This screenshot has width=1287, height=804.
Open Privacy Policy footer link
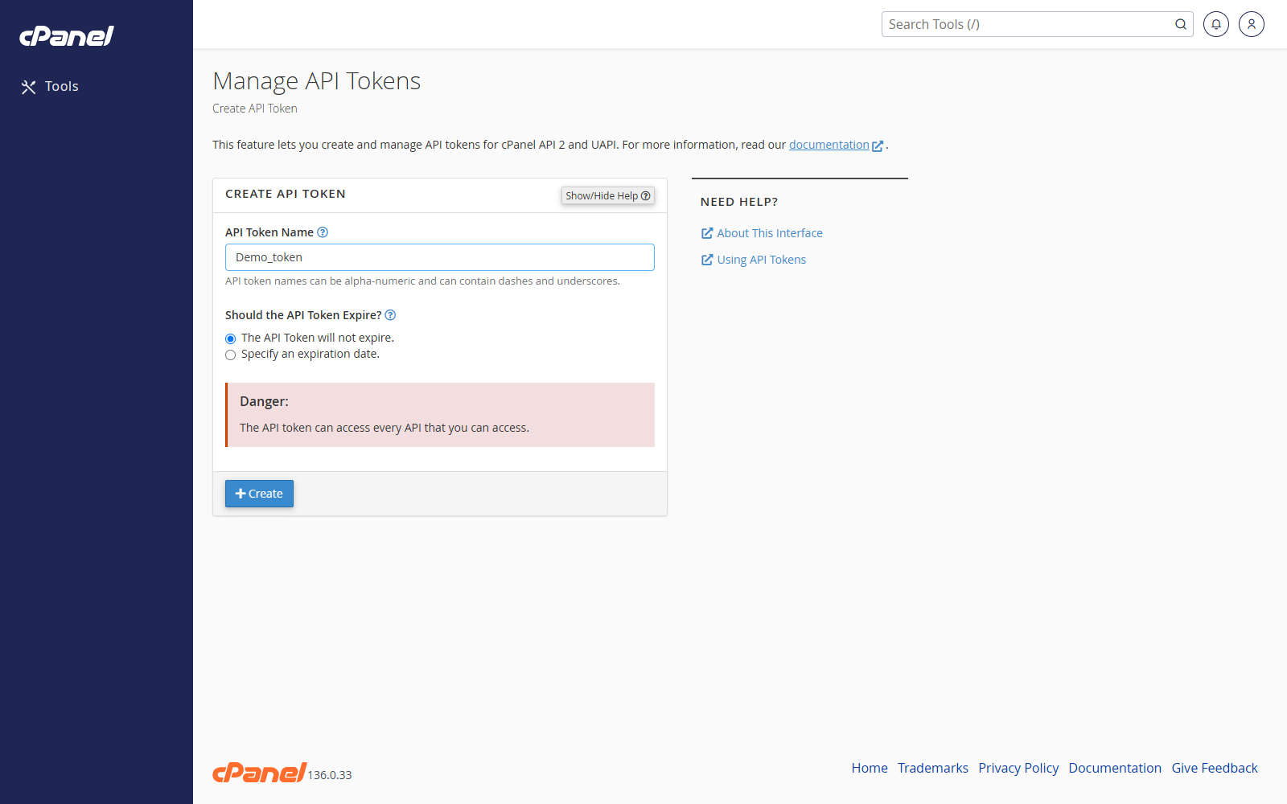point(1018,768)
